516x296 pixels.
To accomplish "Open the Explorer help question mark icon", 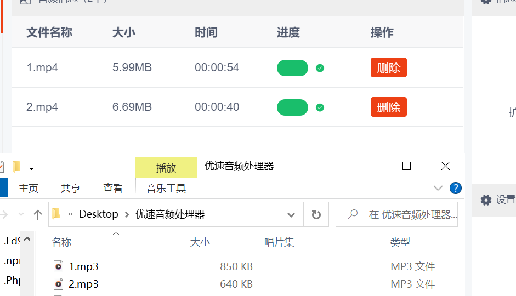I will click(456, 188).
